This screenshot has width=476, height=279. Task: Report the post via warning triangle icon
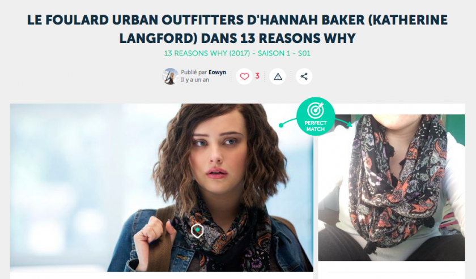tap(278, 76)
